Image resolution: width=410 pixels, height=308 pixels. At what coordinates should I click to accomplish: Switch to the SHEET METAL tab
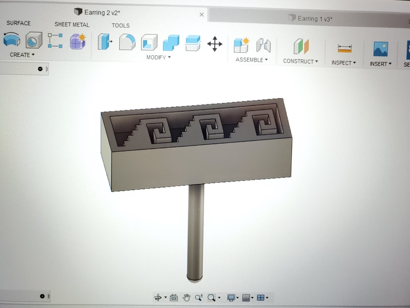point(72,25)
